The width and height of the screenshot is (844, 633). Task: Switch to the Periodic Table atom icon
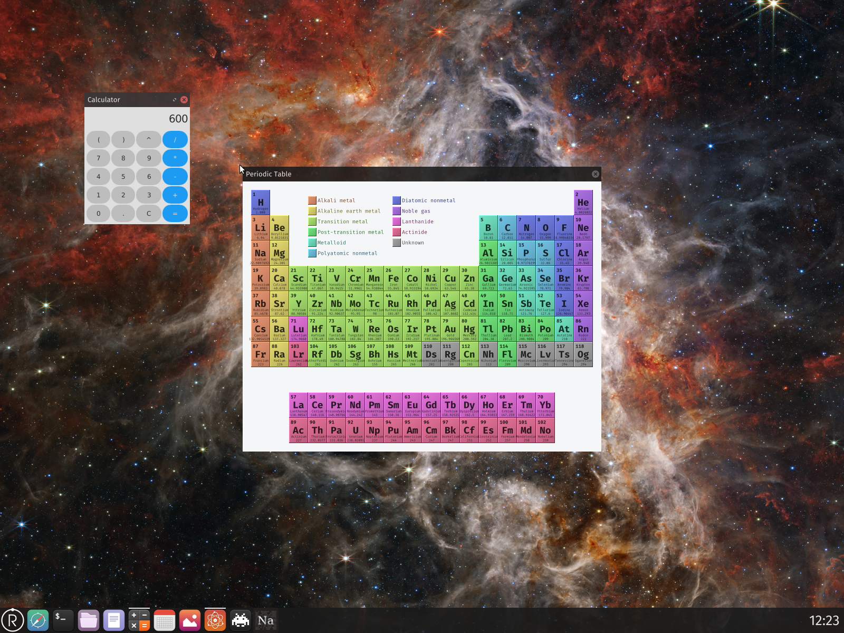point(215,620)
